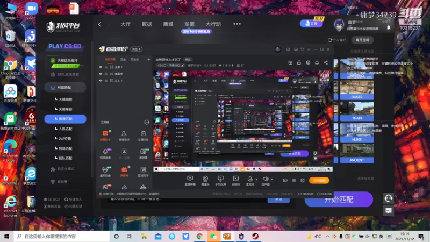
Task: Expand the speaker options arrow
Action: pos(272,180)
